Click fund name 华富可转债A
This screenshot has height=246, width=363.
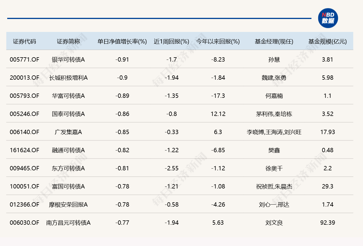click(x=68, y=96)
